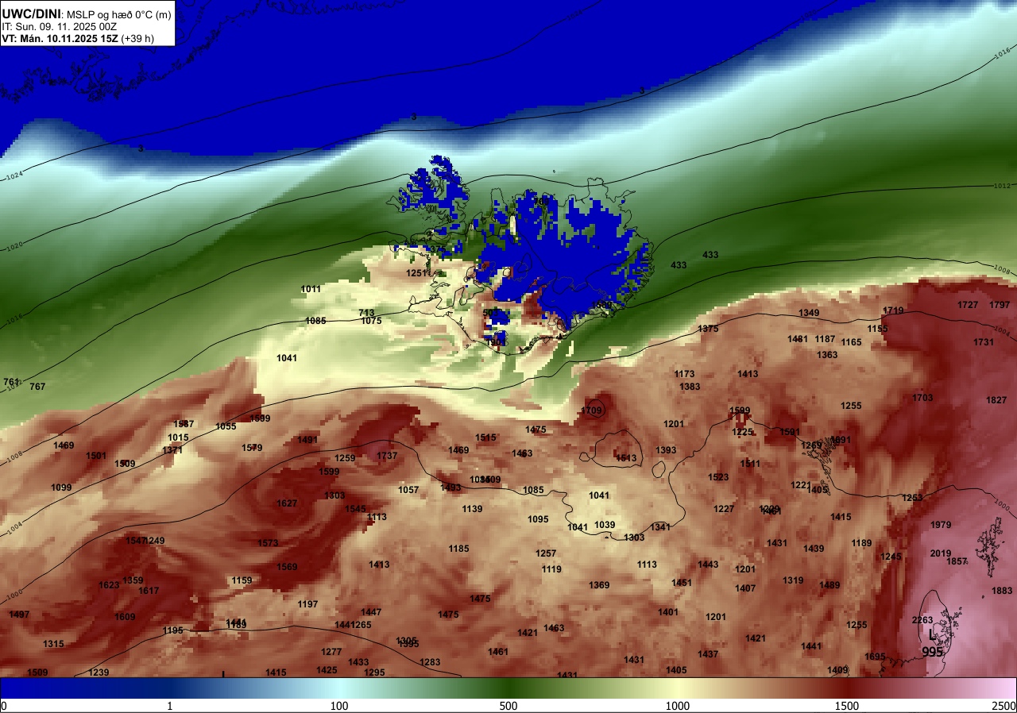The width and height of the screenshot is (1017, 713).
Task: Click the 1315 height value
Action: [x=53, y=644]
